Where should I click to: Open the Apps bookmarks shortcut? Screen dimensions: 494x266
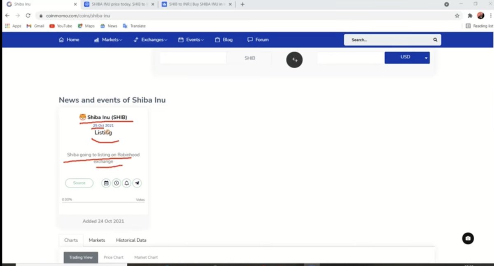[13, 26]
